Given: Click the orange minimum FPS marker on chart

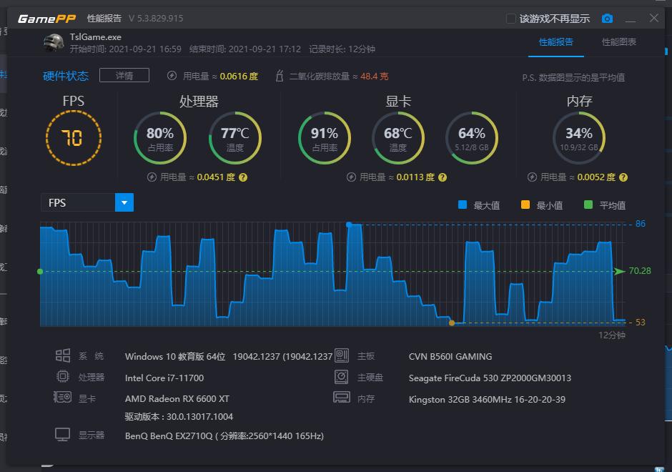Looking at the screenshot, I should (451, 323).
